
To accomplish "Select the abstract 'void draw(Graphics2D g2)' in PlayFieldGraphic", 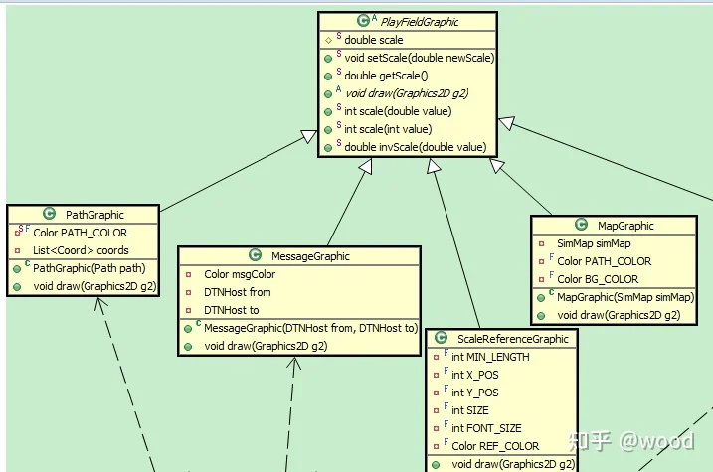I will pos(407,93).
